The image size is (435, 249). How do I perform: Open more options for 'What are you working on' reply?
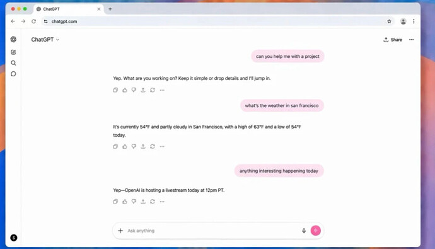(x=162, y=90)
